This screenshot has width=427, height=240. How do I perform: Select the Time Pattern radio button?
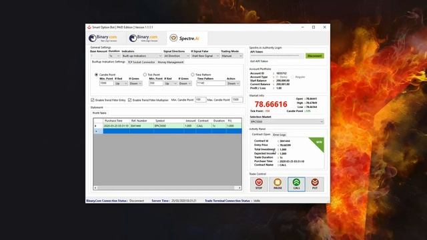[x=193, y=75]
